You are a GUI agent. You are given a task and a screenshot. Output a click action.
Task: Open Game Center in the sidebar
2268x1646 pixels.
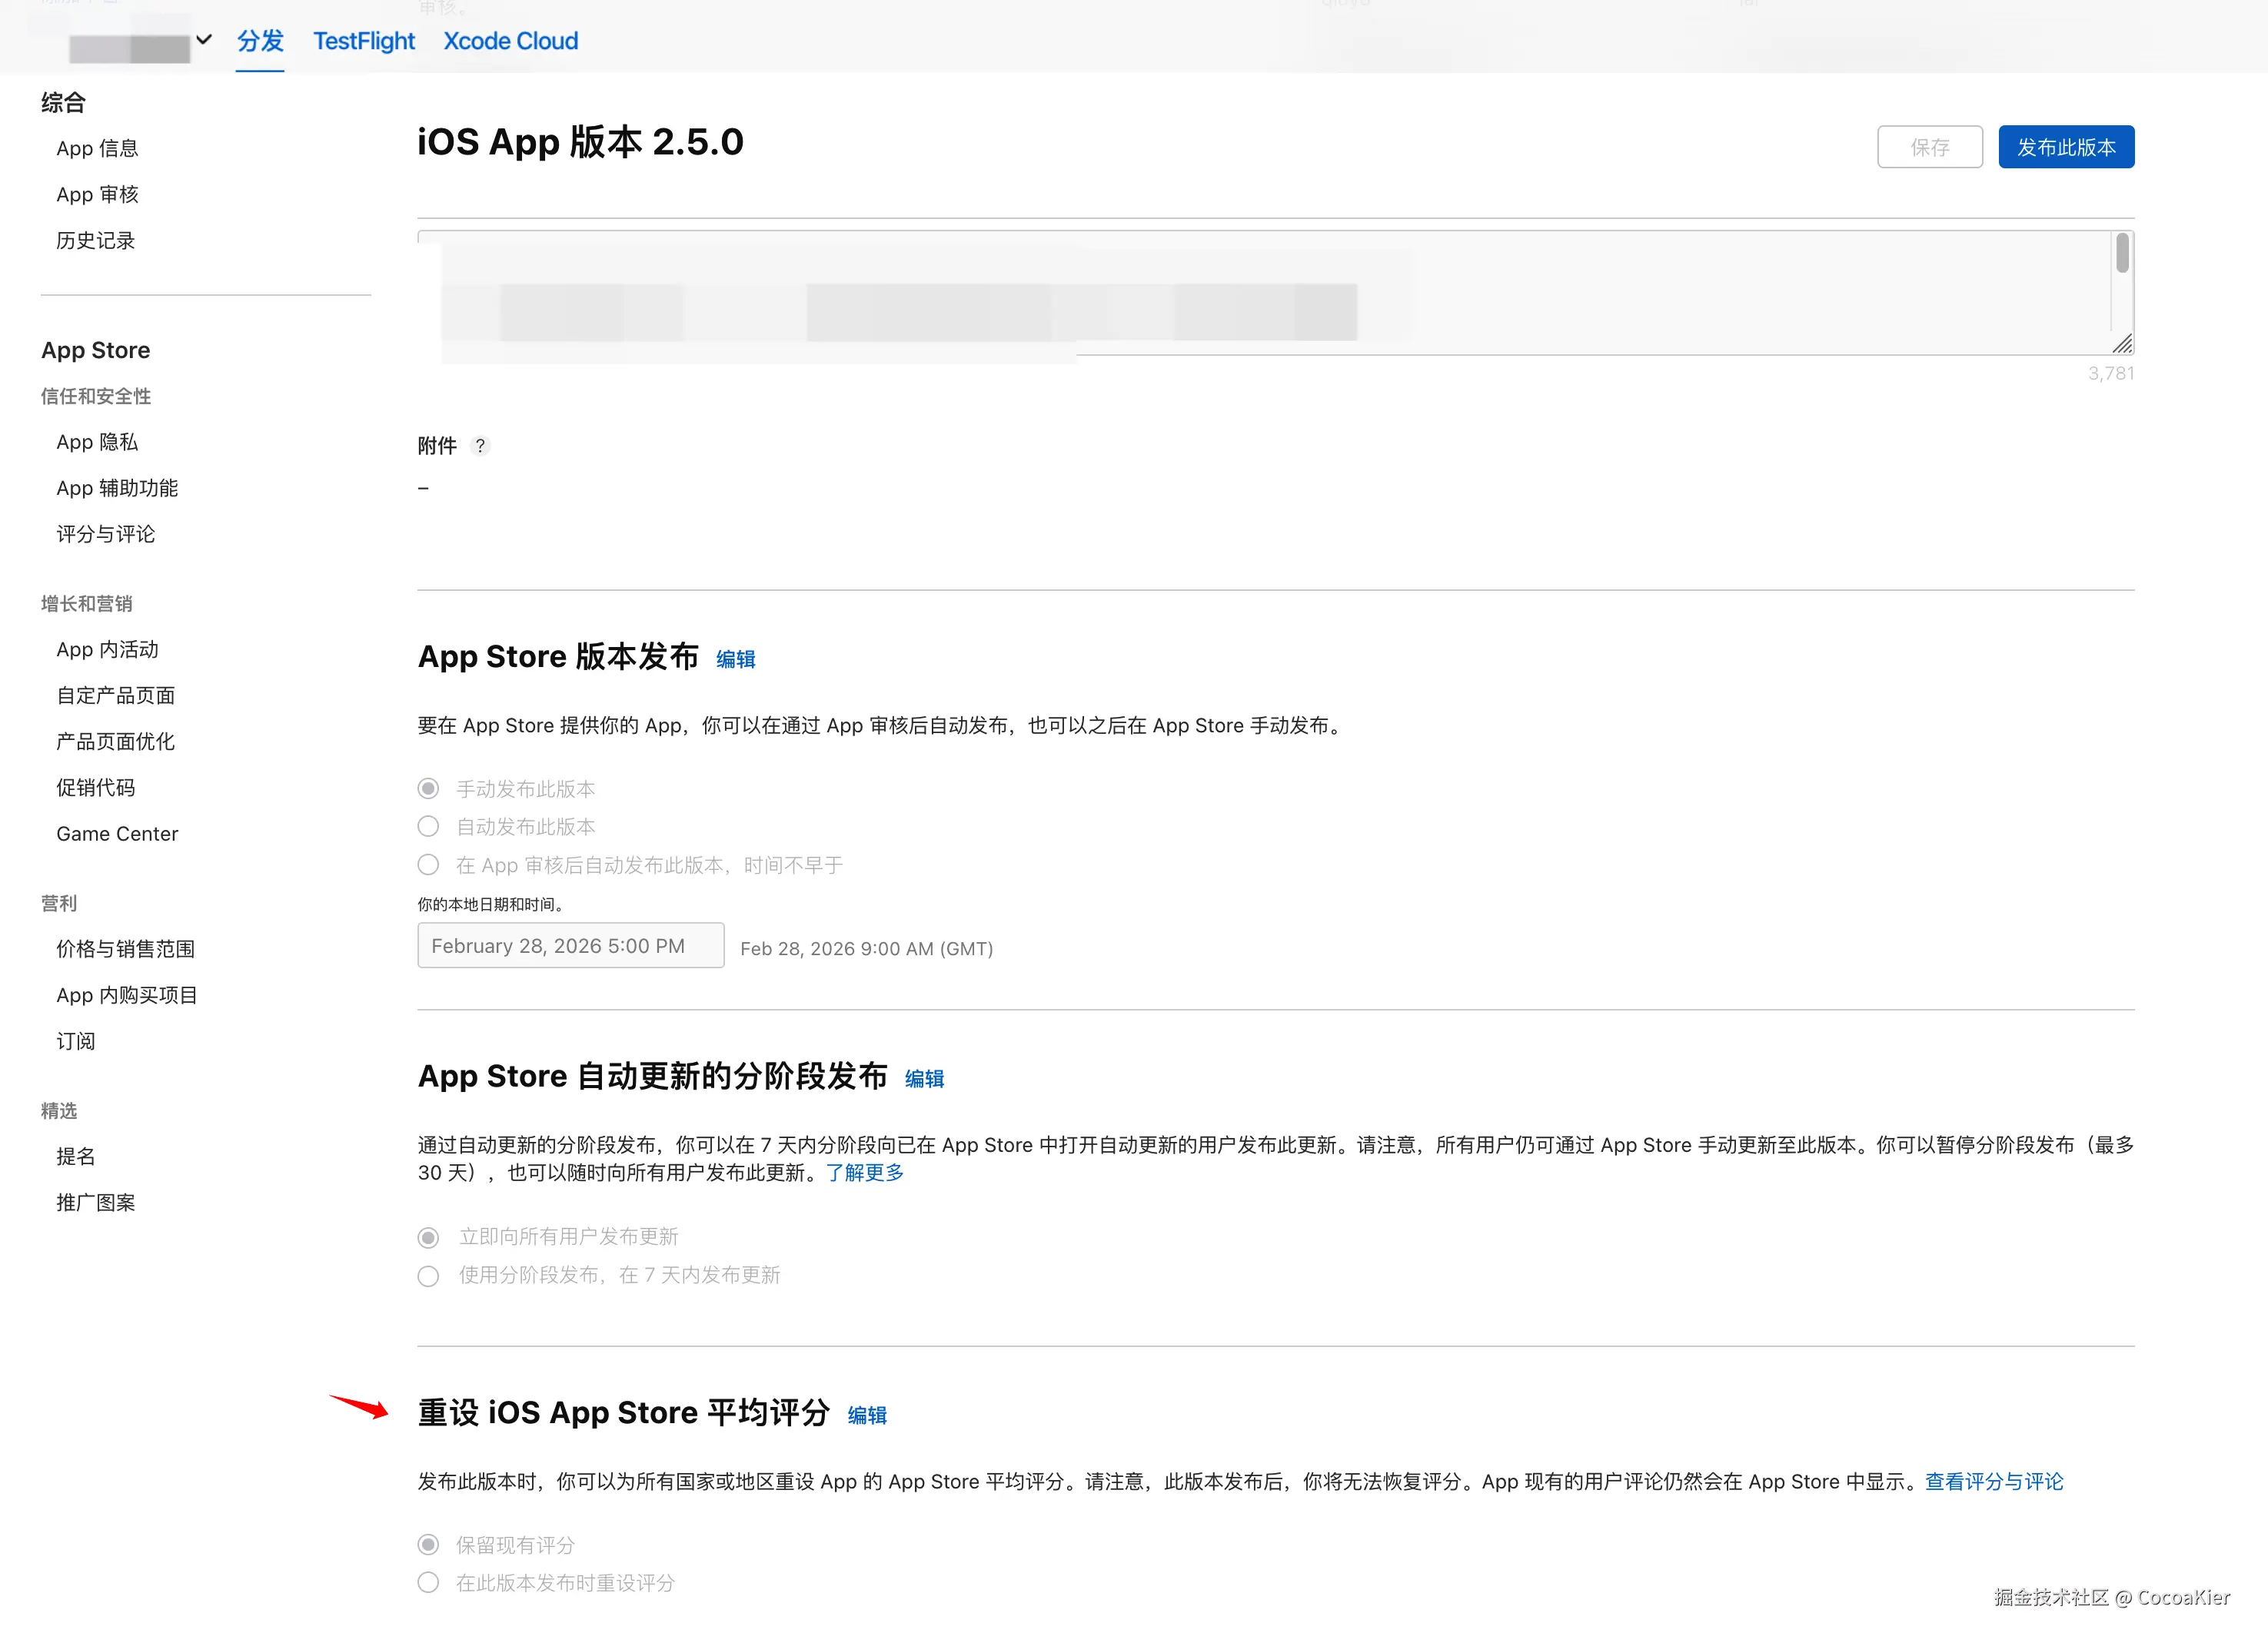[117, 832]
